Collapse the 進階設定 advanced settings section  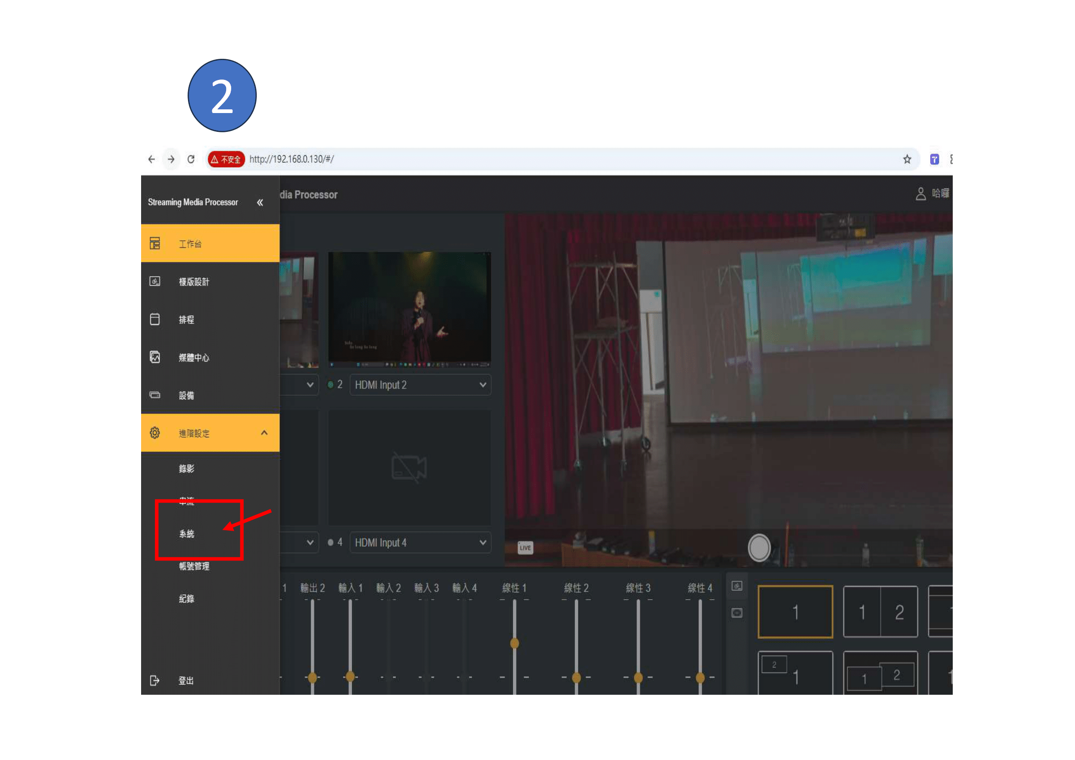coord(264,433)
